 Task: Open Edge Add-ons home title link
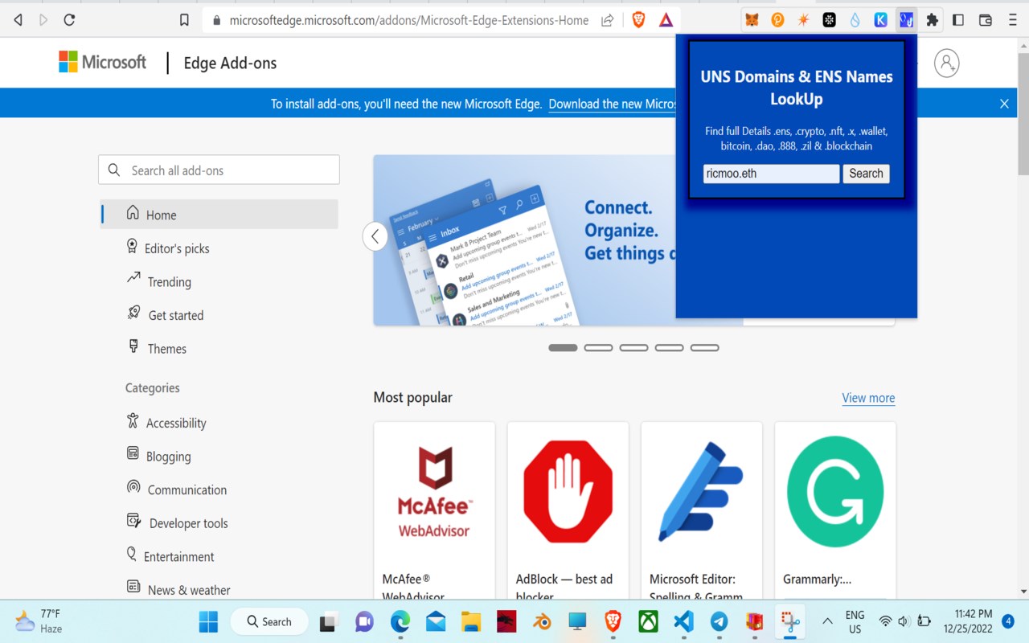point(230,63)
